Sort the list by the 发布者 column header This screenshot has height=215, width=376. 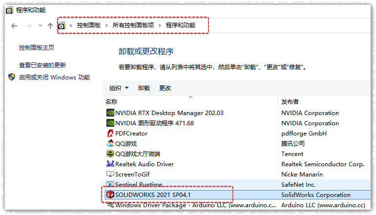290,102
